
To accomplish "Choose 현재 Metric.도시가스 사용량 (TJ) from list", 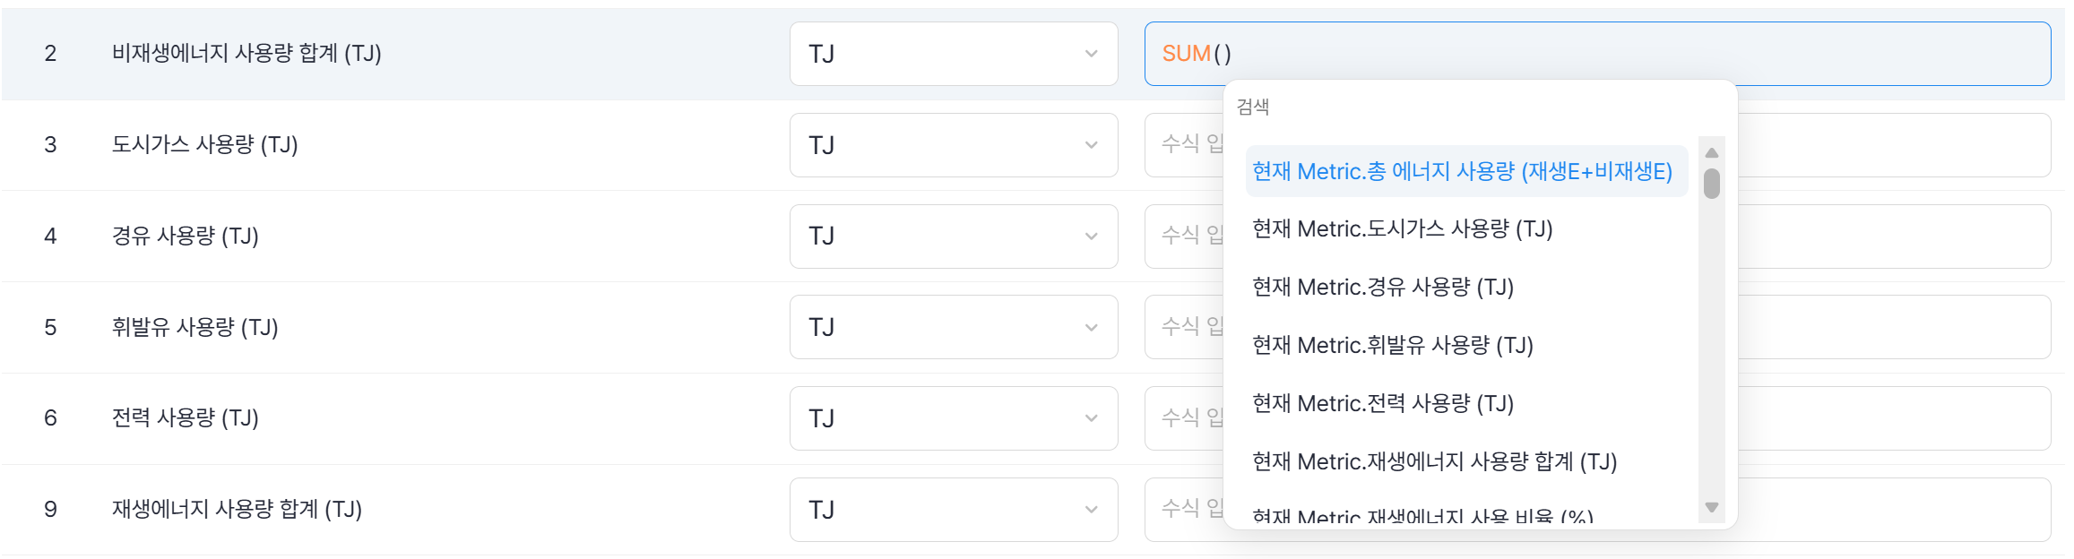I will [x=1402, y=229].
